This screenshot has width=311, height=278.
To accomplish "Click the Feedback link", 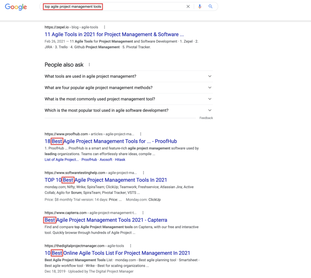I will pos(206,118).
